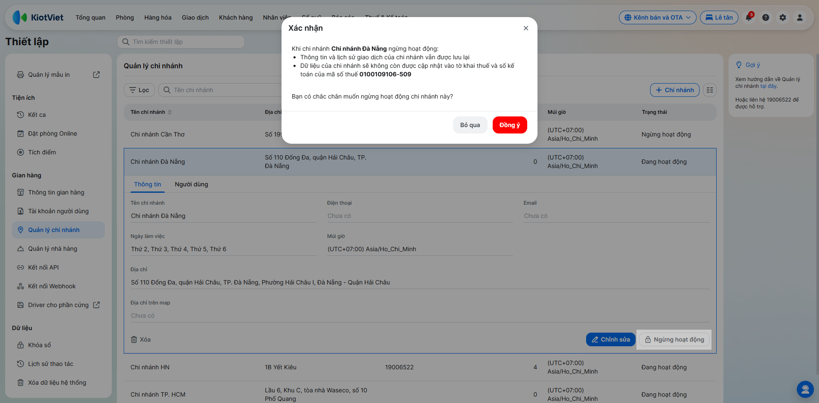Screen dimensions: 819x403
Task: Open the Giao dịch menu
Action: [x=195, y=17]
